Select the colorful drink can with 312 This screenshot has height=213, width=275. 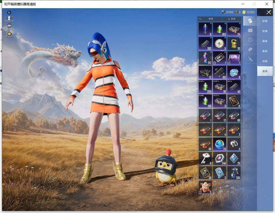(x=205, y=58)
